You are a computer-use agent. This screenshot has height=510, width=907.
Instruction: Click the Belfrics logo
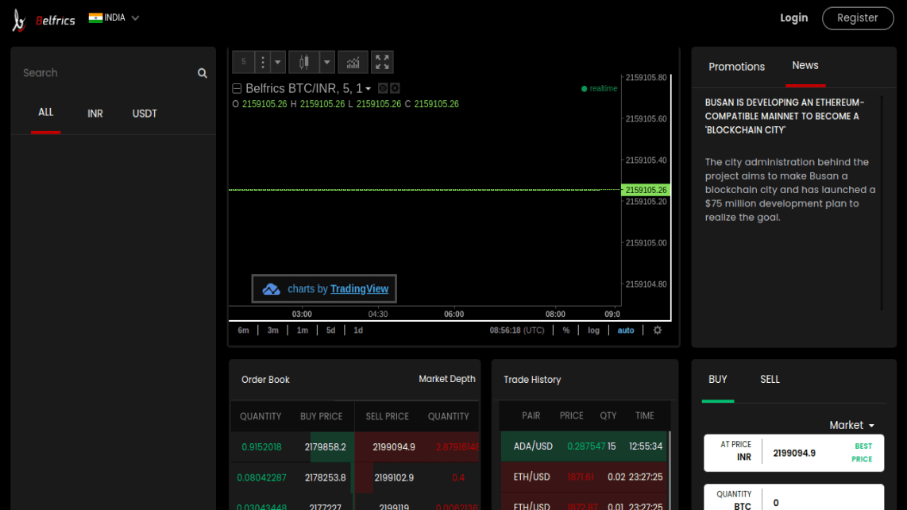44,21
